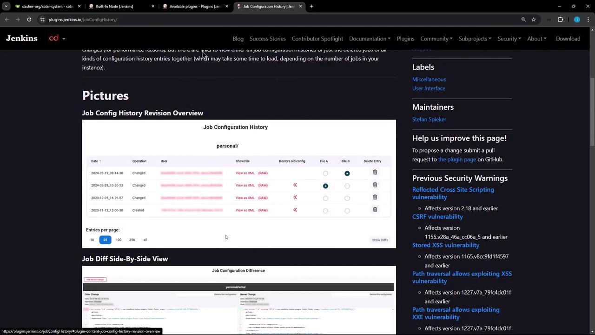Click the address bar URL field
Viewport: 595px width, 335px height.
click(279, 20)
